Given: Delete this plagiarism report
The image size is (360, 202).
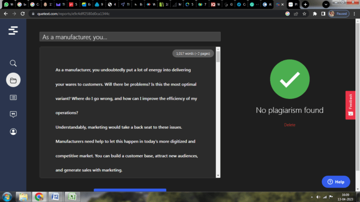Looking at the screenshot, I should tap(290, 125).
